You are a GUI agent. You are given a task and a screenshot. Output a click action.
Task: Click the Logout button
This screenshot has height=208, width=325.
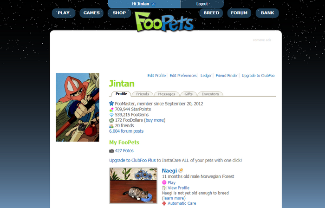point(202,4)
